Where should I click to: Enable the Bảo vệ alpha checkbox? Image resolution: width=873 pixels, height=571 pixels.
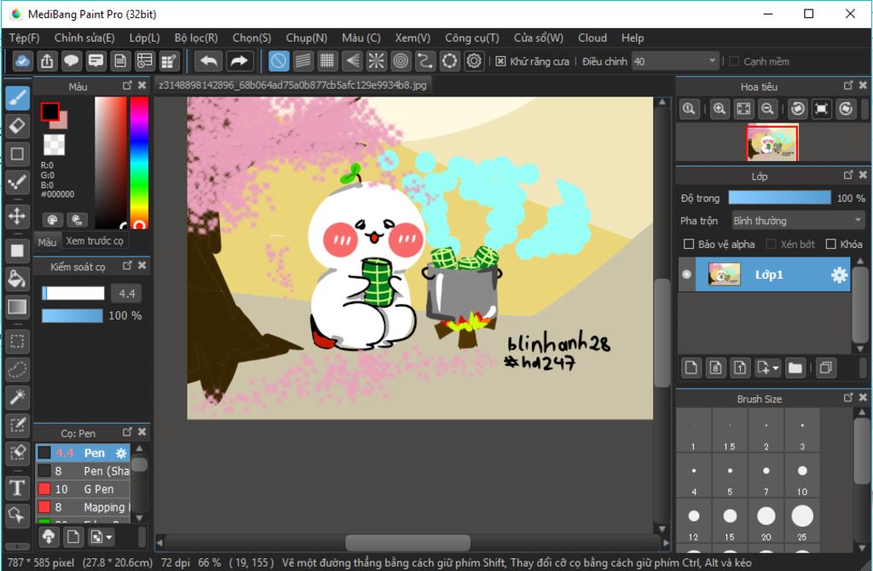(689, 245)
